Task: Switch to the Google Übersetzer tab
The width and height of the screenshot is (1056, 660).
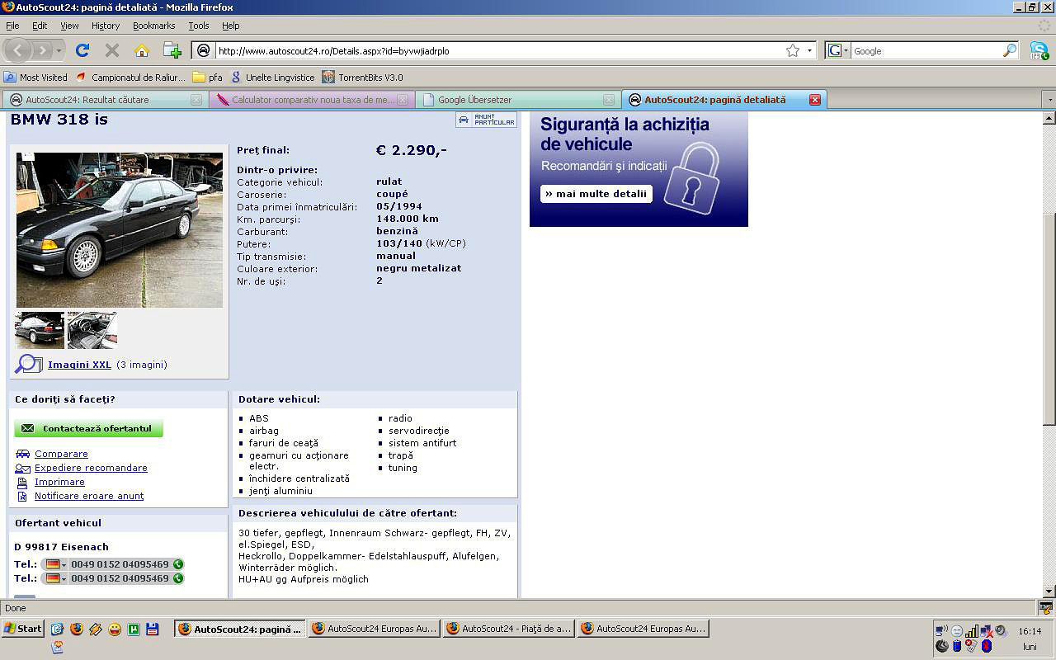Action: coord(517,100)
